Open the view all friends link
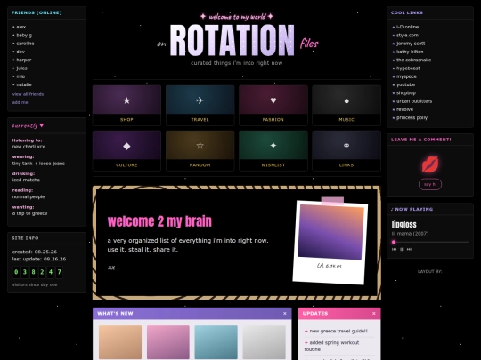The height and width of the screenshot is (360, 481). point(28,94)
